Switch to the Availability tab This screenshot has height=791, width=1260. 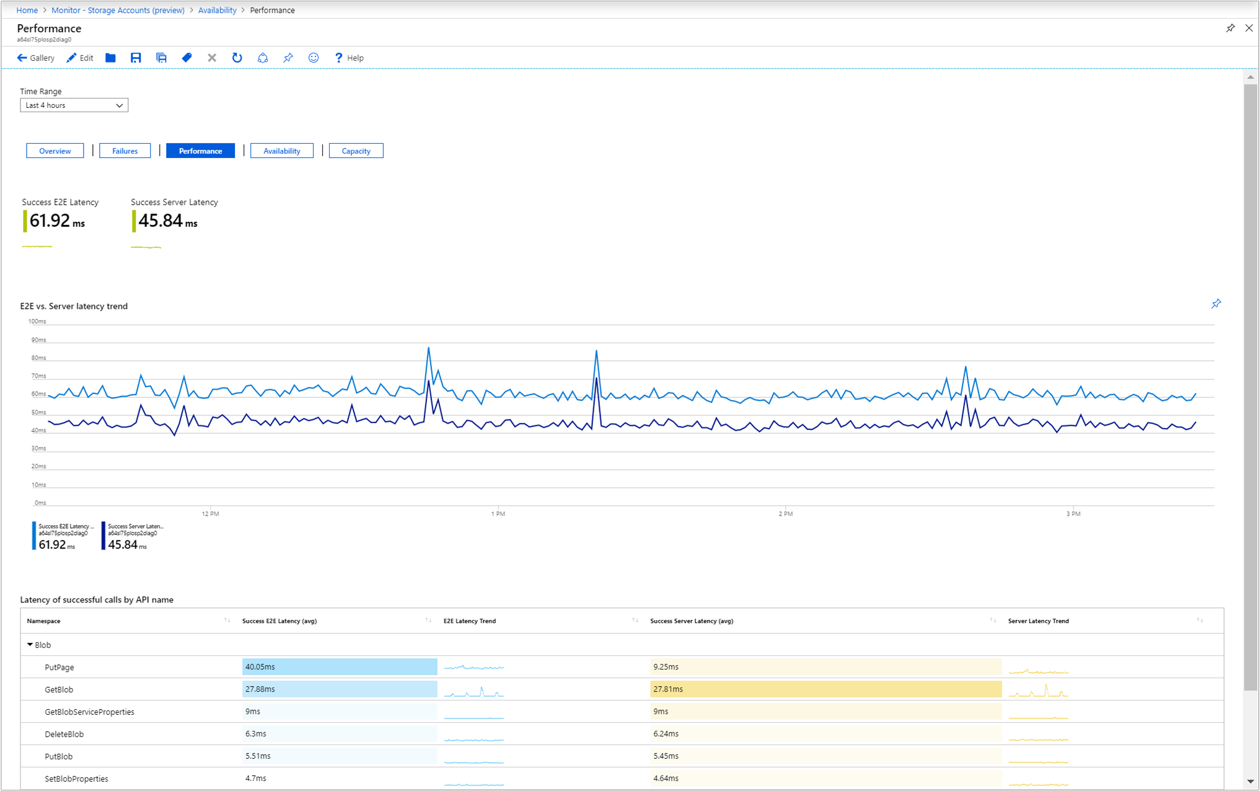click(280, 151)
